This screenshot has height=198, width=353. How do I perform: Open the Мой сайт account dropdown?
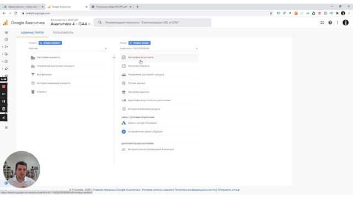[x=67, y=48]
